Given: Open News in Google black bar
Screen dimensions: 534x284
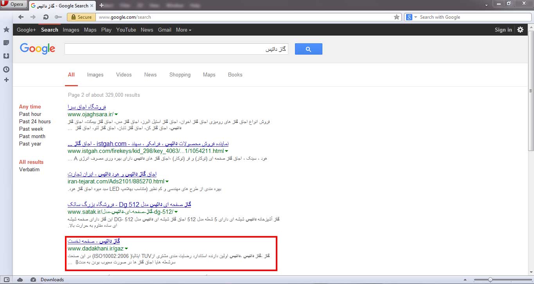Looking at the screenshot, I should click(x=147, y=30).
